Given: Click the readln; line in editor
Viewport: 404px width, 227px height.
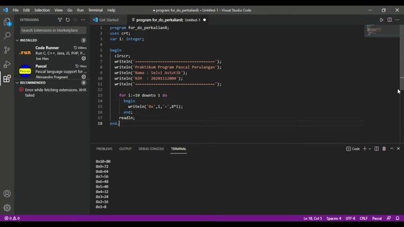Looking at the screenshot, I should coord(127,118).
